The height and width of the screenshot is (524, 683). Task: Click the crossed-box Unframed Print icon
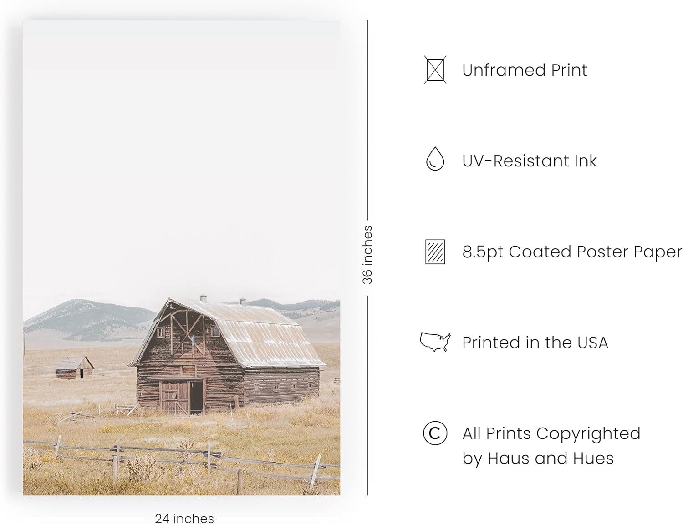(x=435, y=70)
